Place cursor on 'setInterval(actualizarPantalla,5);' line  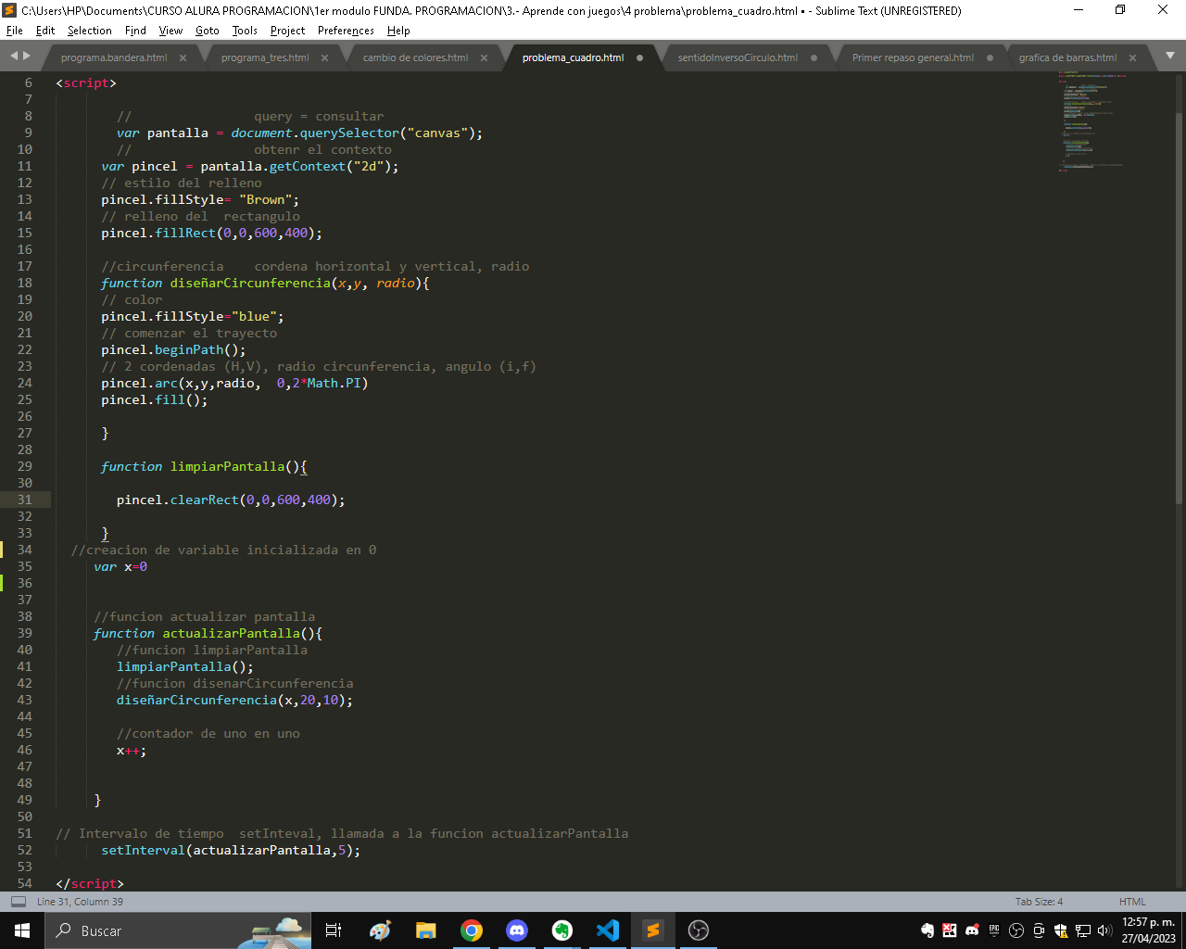(x=231, y=850)
